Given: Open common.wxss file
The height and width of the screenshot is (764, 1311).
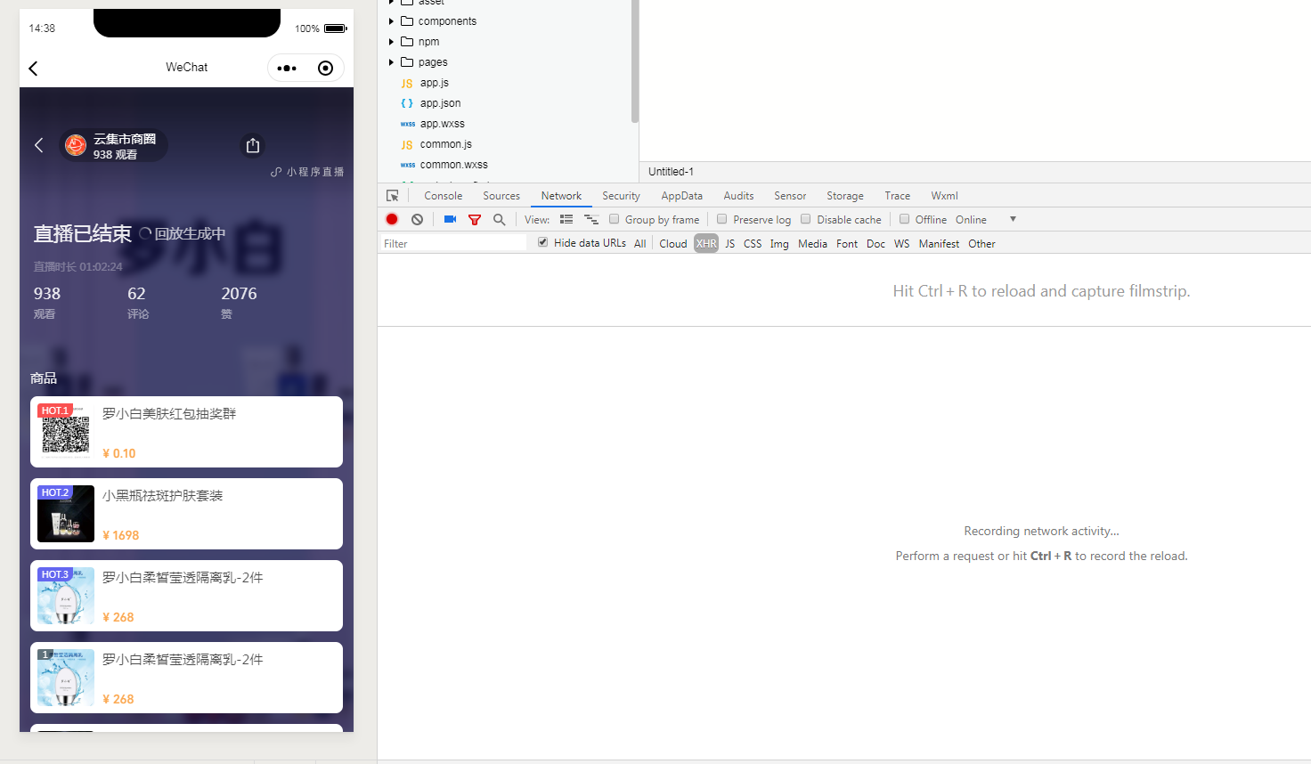Looking at the screenshot, I should pos(453,165).
